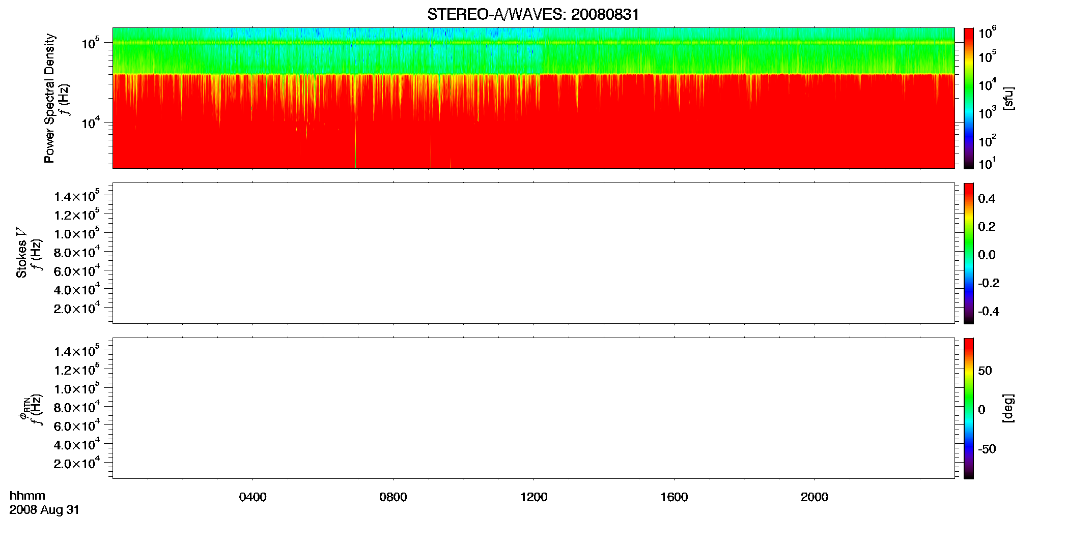This screenshot has height=549, width=1067.
Task: Click the STEREO-A/WAVES: 20080831 plot title
Action: 533,14
